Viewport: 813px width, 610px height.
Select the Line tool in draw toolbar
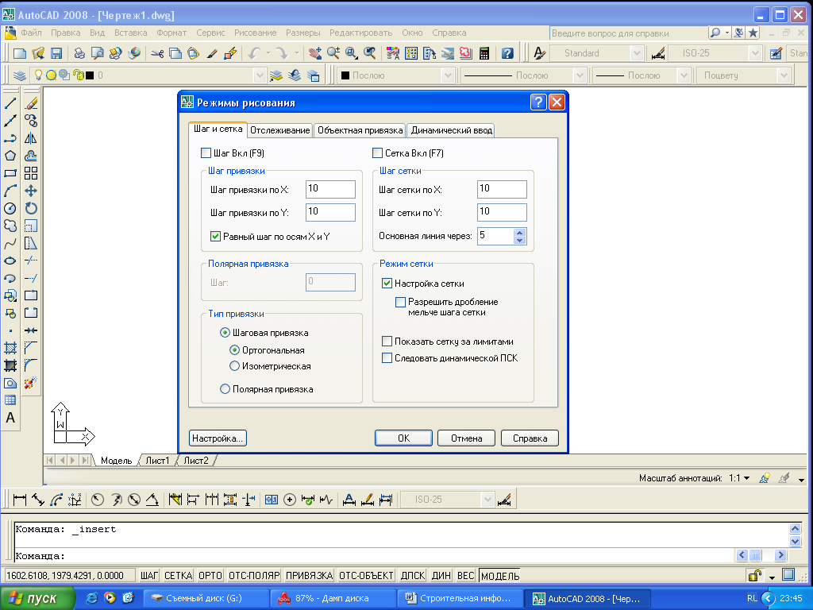point(10,103)
